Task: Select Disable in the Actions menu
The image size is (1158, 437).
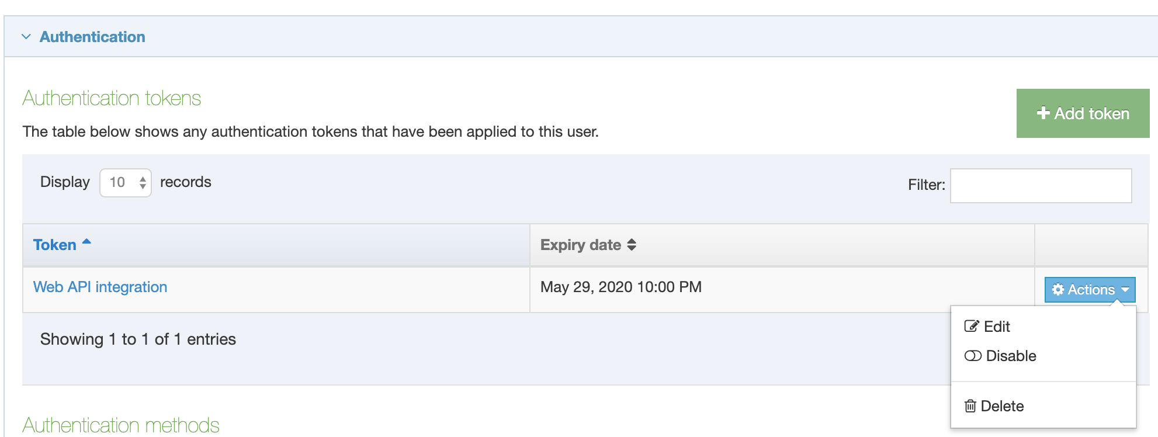Action: pyautogui.click(x=1011, y=356)
